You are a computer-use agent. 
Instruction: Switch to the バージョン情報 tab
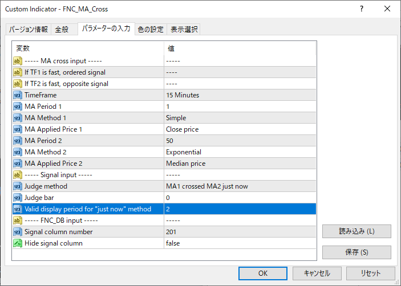(29, 30)
